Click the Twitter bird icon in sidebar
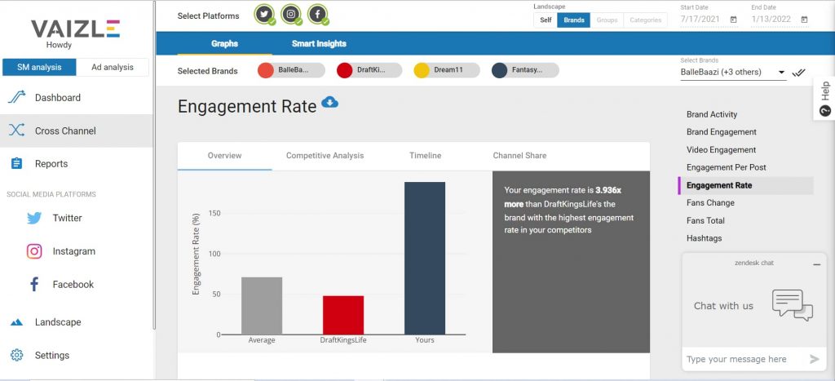Viewport: 835px width, 381px height. (34, 218)
